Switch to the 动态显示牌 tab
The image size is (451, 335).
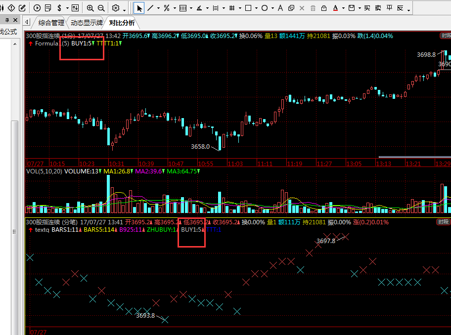(87, 23)
